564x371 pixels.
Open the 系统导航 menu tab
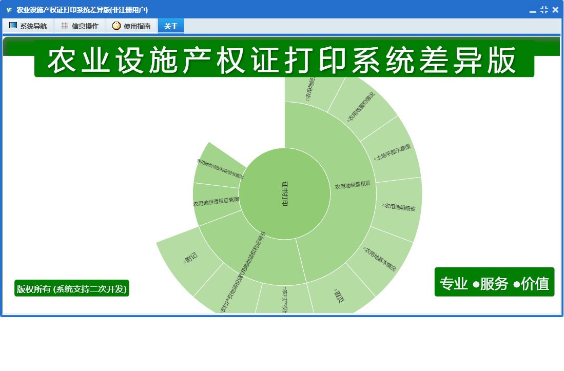pos(28,26)
